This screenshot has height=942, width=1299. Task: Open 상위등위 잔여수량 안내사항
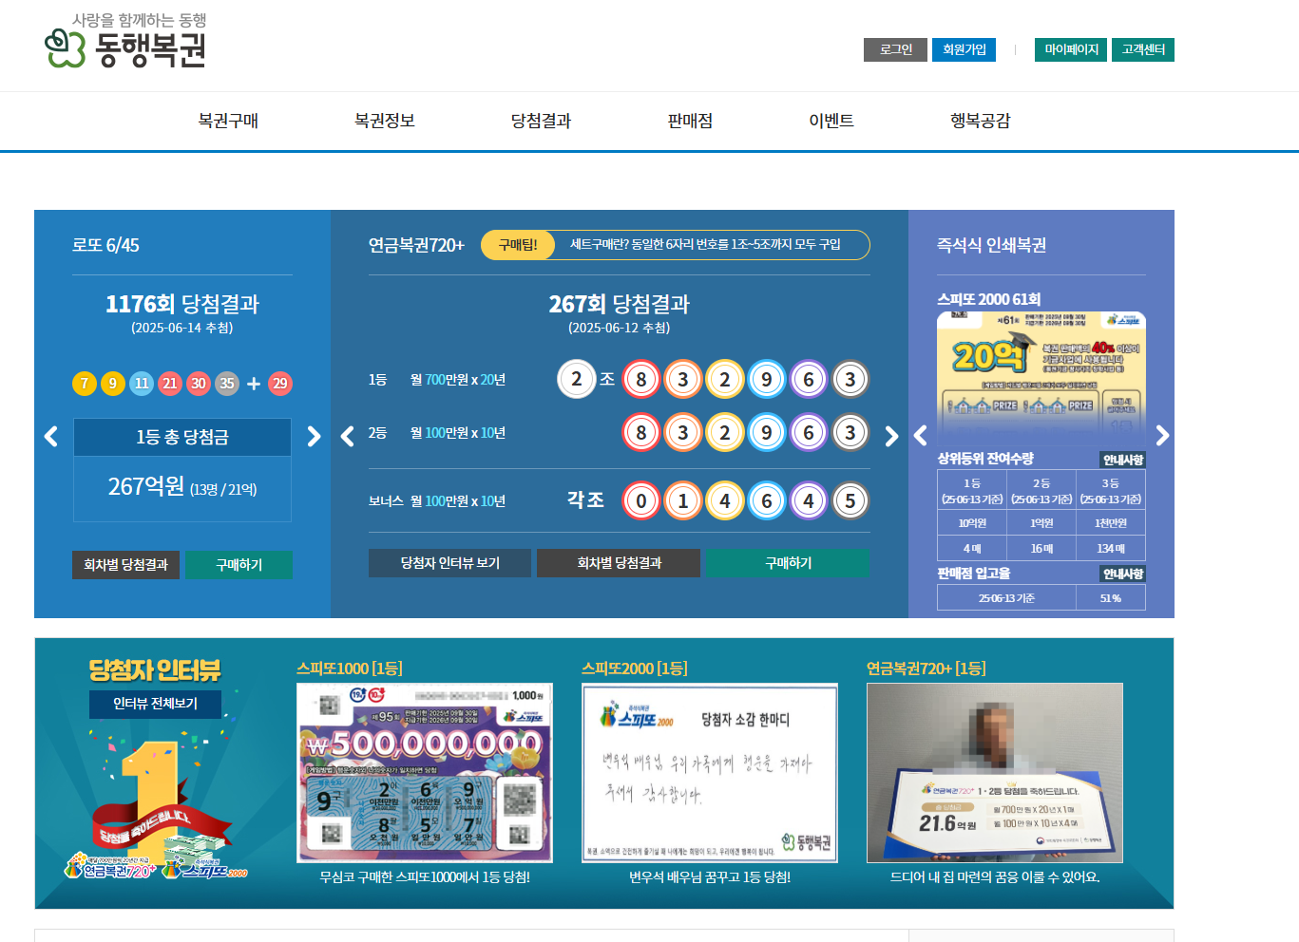(x=1123, y=460)
